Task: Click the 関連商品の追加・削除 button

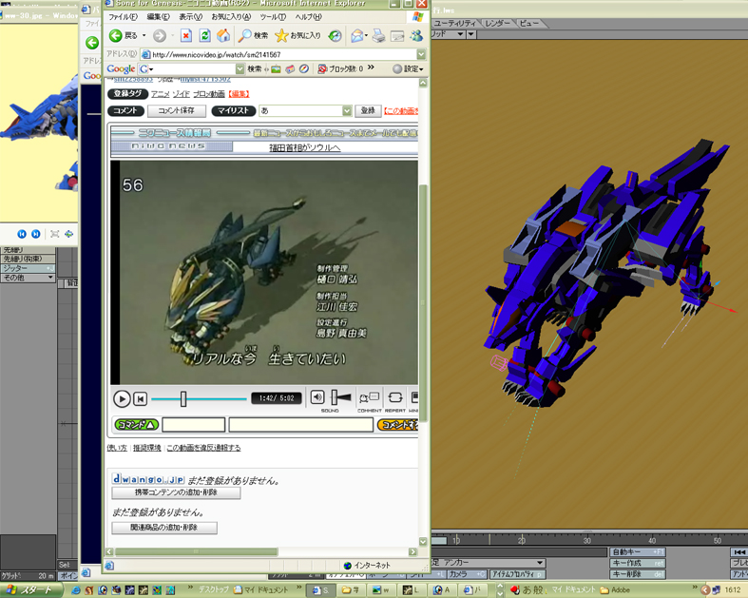Action: coord(164,528)
